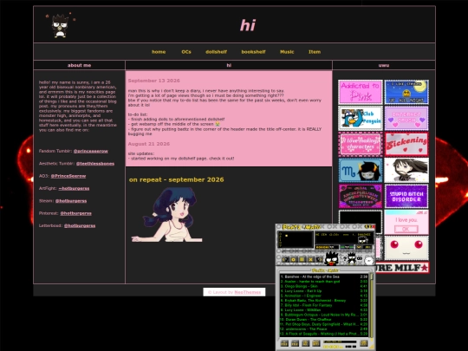Click the Club Penguin stamp
Screen dimensions: 468x351
coord(361,118)
